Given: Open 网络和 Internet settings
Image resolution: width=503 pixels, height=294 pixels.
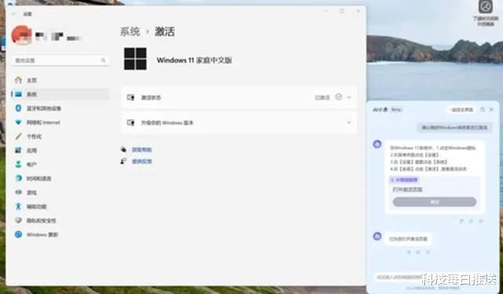Looking at the screenshot, I should tap(43, 122).
